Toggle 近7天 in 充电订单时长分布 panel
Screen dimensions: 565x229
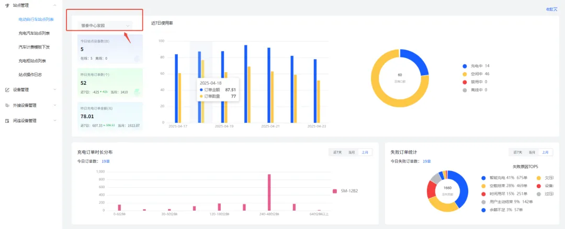tap(337, 152)
